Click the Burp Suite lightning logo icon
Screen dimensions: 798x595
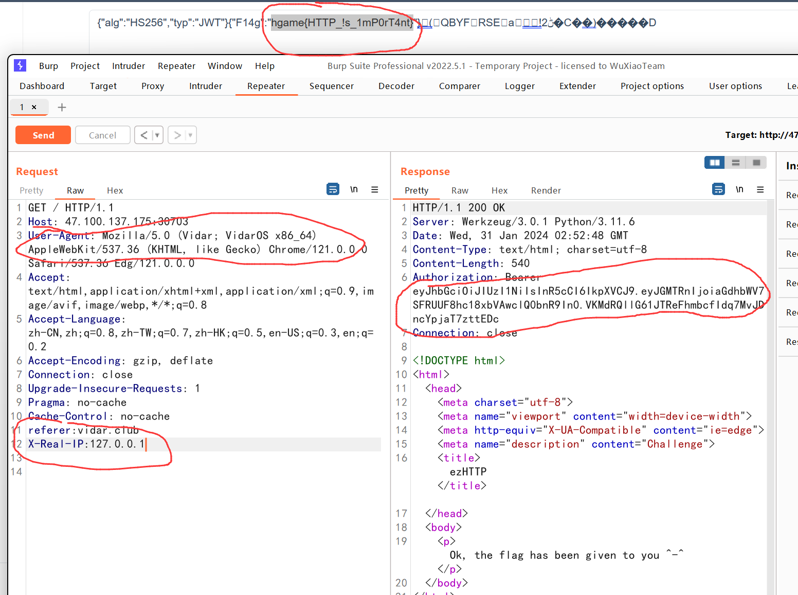click(x=20, y=65)
